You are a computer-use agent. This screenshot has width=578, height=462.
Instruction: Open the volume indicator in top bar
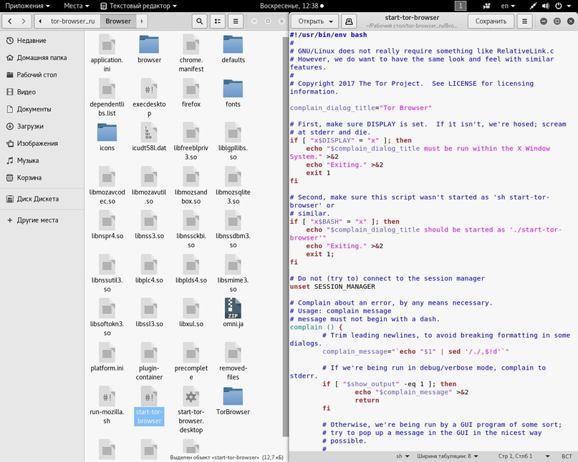tap(546, 6)
